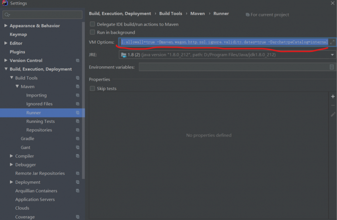Add a new property with the plus icon

[333, 97]
